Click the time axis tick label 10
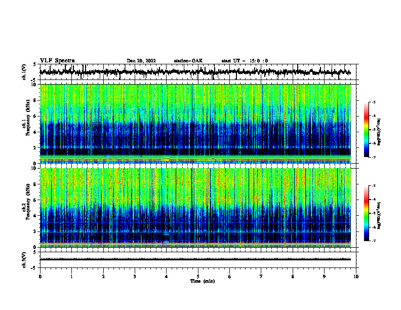Viewport: 401px width, 310px height. point(356,277)
